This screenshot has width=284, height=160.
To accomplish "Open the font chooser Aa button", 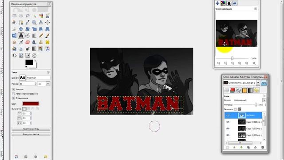I will pyautogui.click(x=23, y=78).
